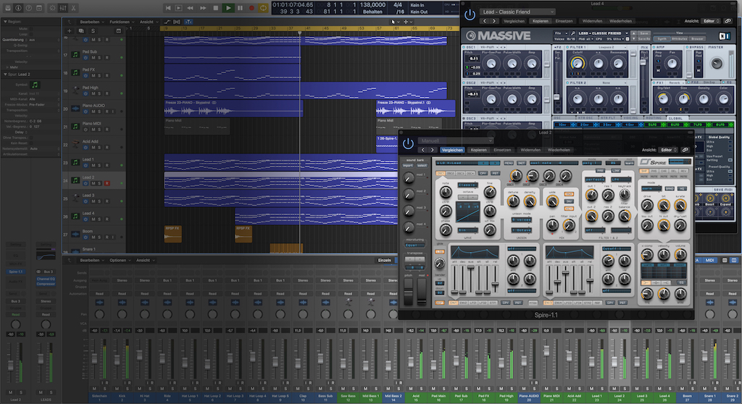Click Kopieren in Massive plugin header
The image size is (742, 404).
[540, 21]
